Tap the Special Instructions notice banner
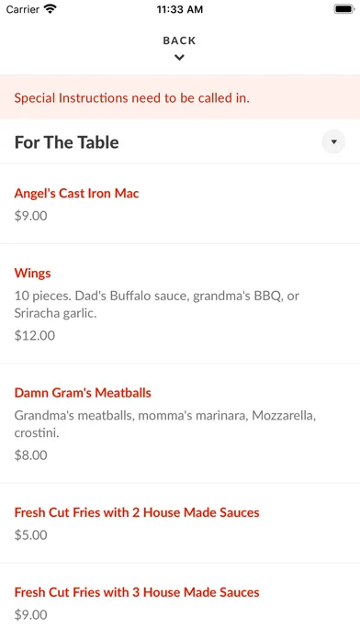This screenshot has height=639, width=360. click(x=180, y=97)
